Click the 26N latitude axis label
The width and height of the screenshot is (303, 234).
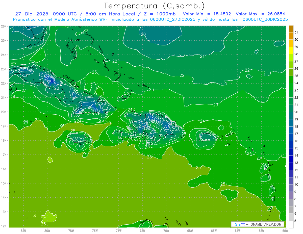click(4, 26)
